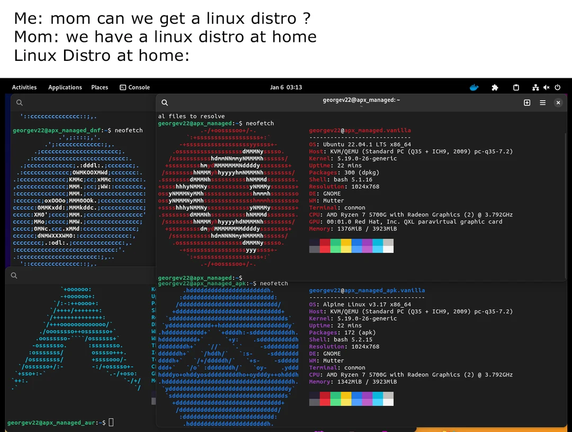Click the red block in Ubuntu neofetch palette
Screen dimensions: 572x432
tap(325, 246)
